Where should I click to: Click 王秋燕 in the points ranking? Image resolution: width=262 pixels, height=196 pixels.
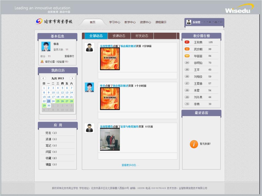198,42
